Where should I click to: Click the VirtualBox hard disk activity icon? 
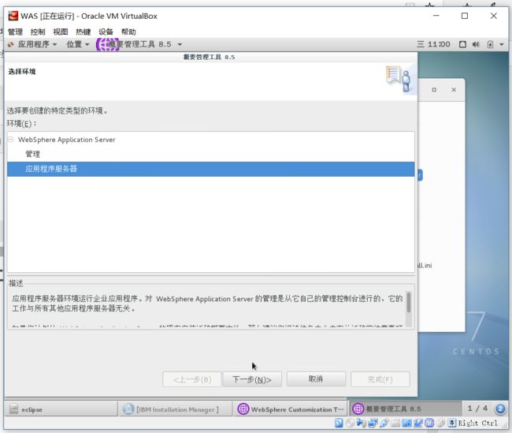(339, 423)
